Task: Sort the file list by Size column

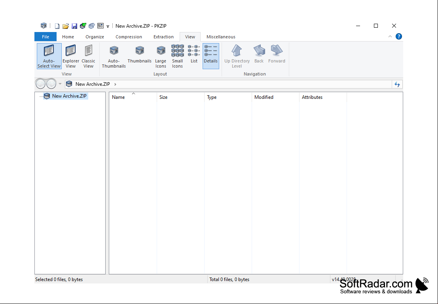Action: (x=180, y=97)
